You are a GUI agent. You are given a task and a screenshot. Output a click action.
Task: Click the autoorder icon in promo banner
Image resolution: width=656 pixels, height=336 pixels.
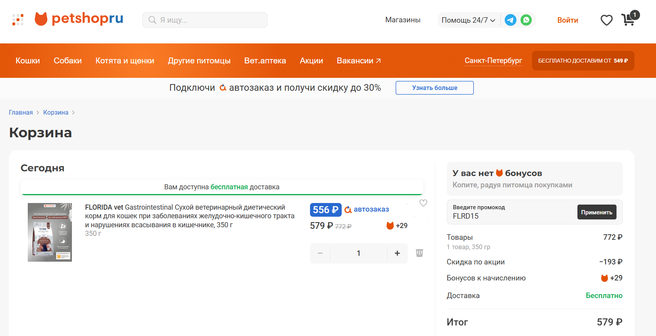click(223, 88)
